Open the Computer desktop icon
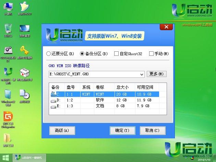Viewport: 216px width, 162px height. tap(8, 9)
